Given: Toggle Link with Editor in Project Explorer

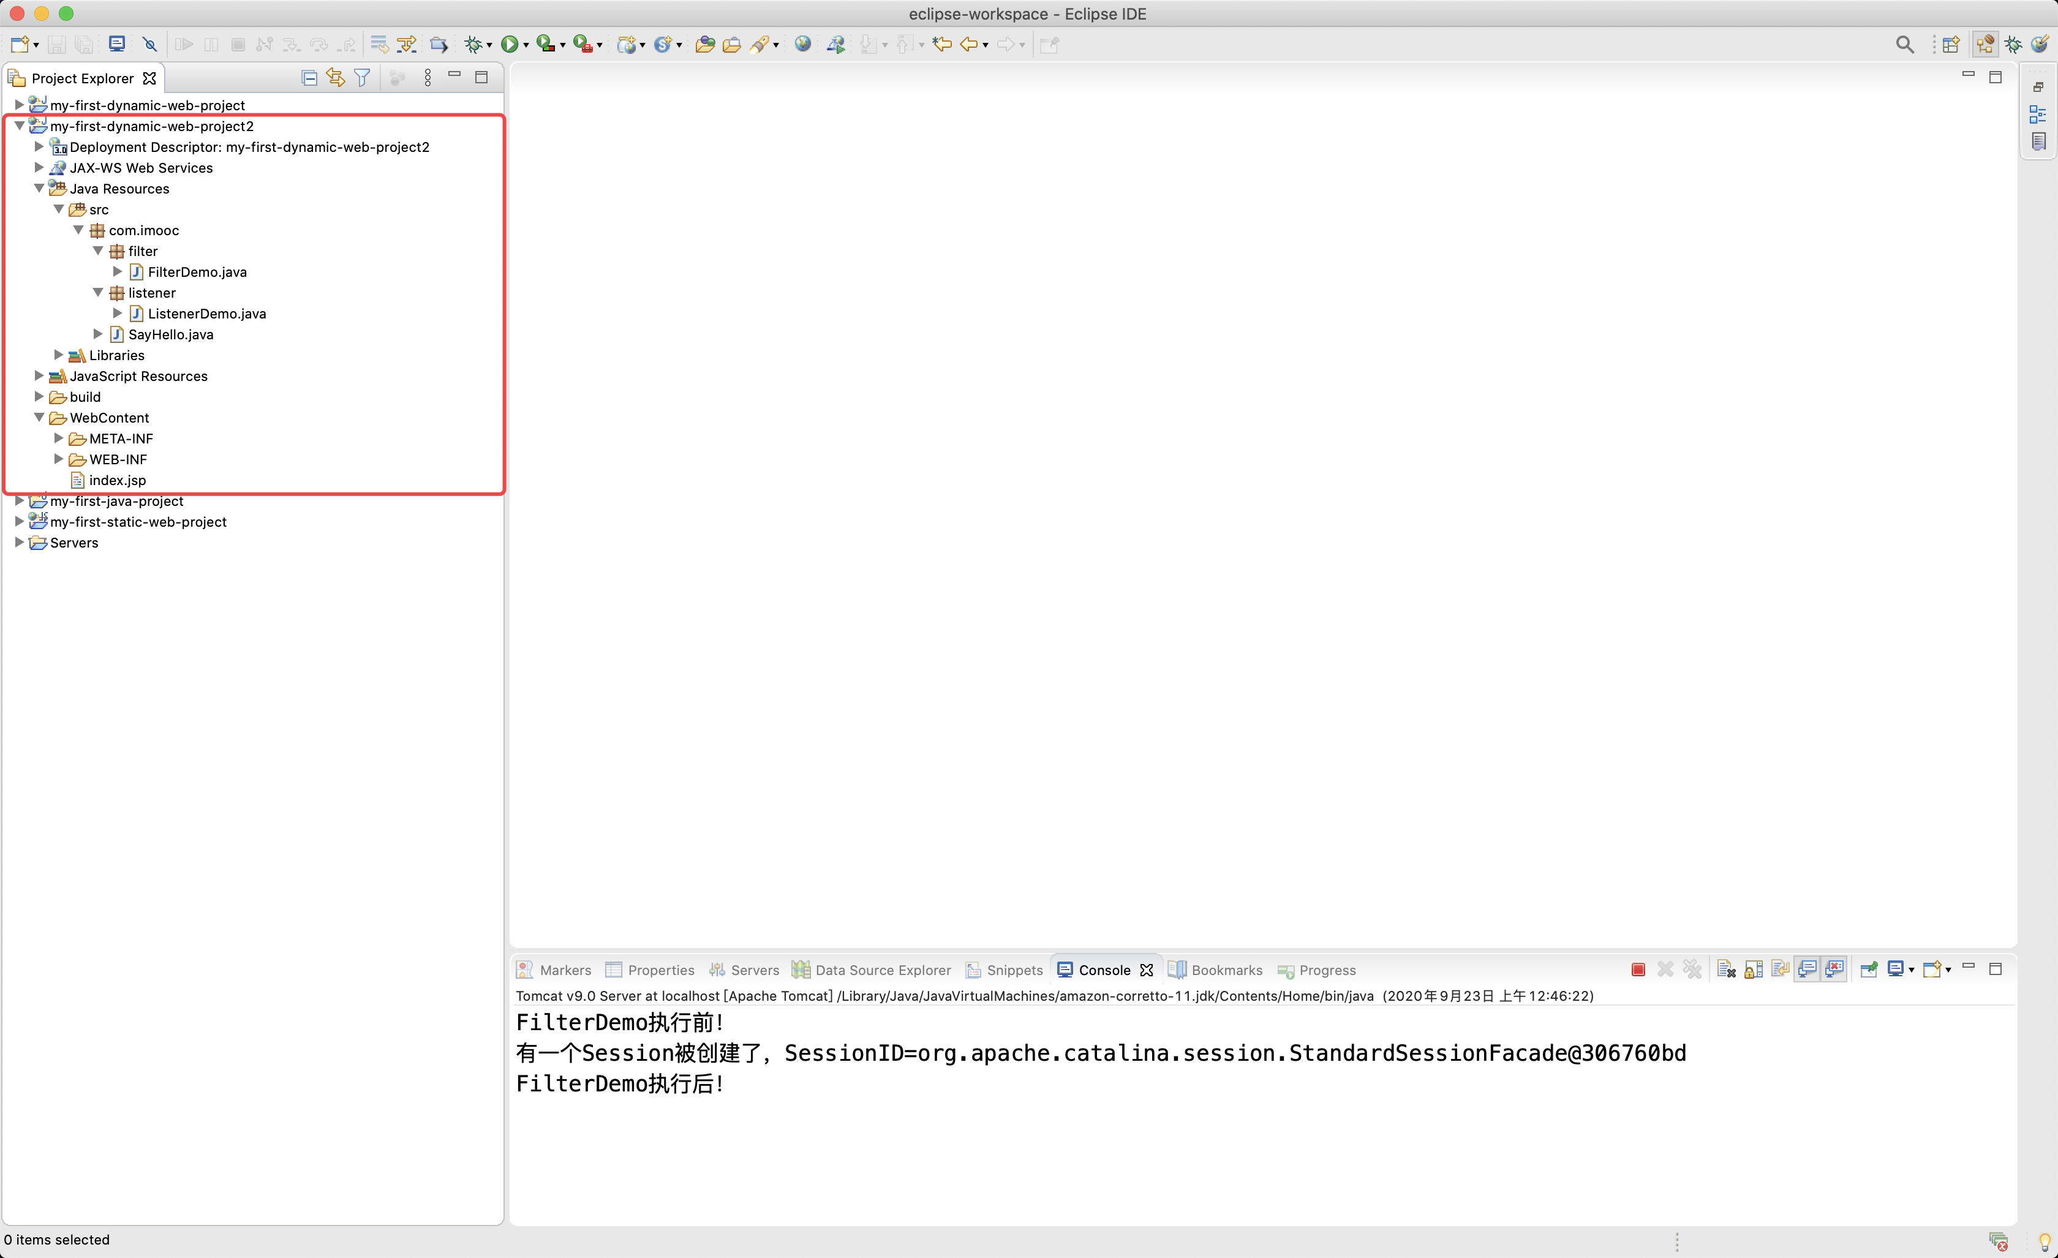Looking at the screenshot, I should (336, 78).
